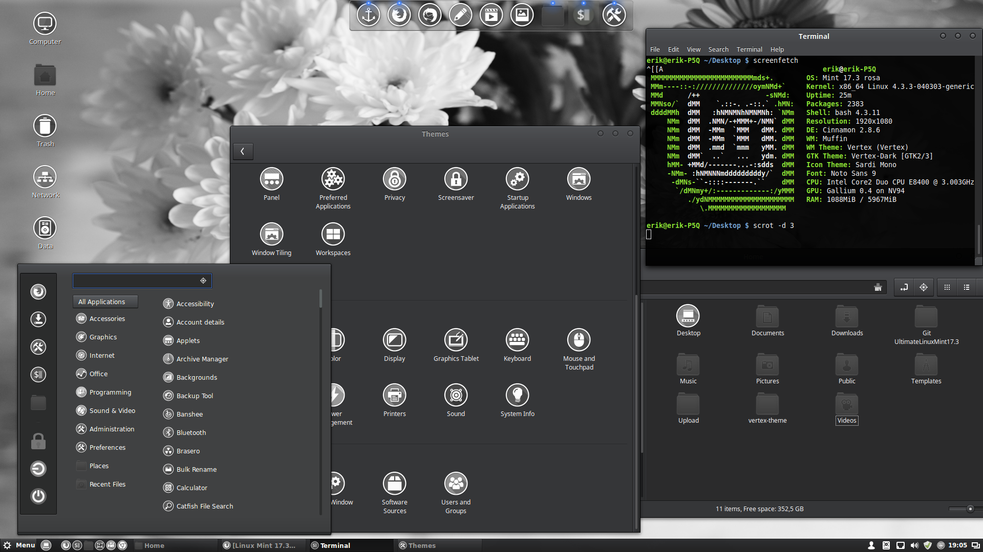Open the Search menu in Terminal
983x552 pixels.
pyautogui.click(x=718, y=50)
